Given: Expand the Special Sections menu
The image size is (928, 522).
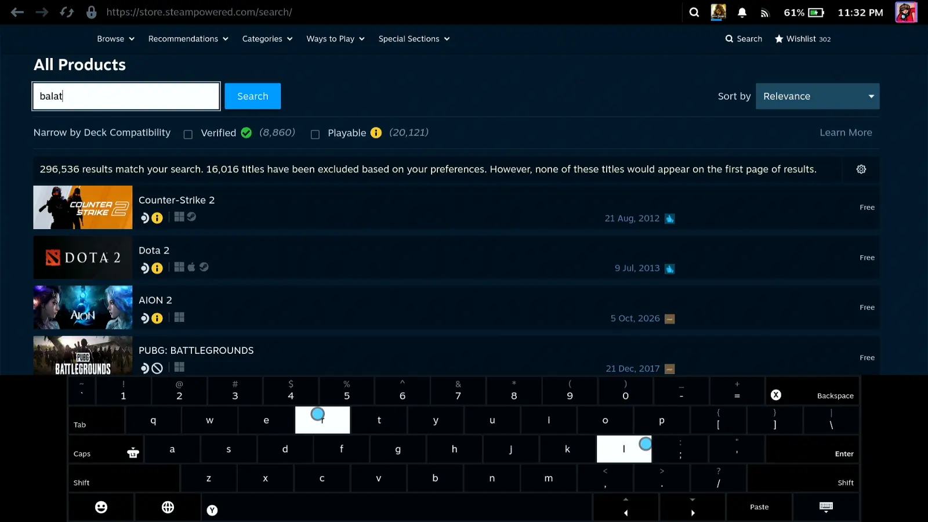Looking at the screenshot, I should point(414,39).
